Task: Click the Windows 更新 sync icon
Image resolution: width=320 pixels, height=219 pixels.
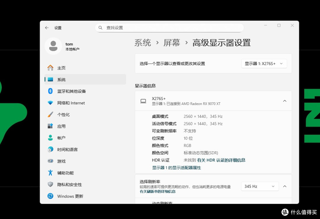Action: [50, 196]
